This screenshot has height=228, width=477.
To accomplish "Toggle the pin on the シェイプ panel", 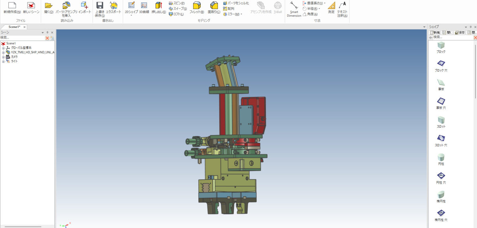I will 470,27.
